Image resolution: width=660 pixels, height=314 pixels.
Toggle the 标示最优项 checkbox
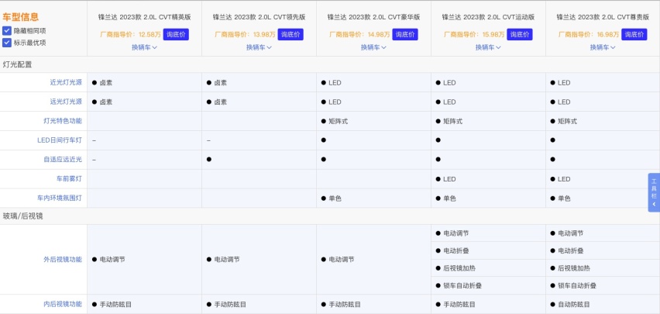click(x=7, y=42)
